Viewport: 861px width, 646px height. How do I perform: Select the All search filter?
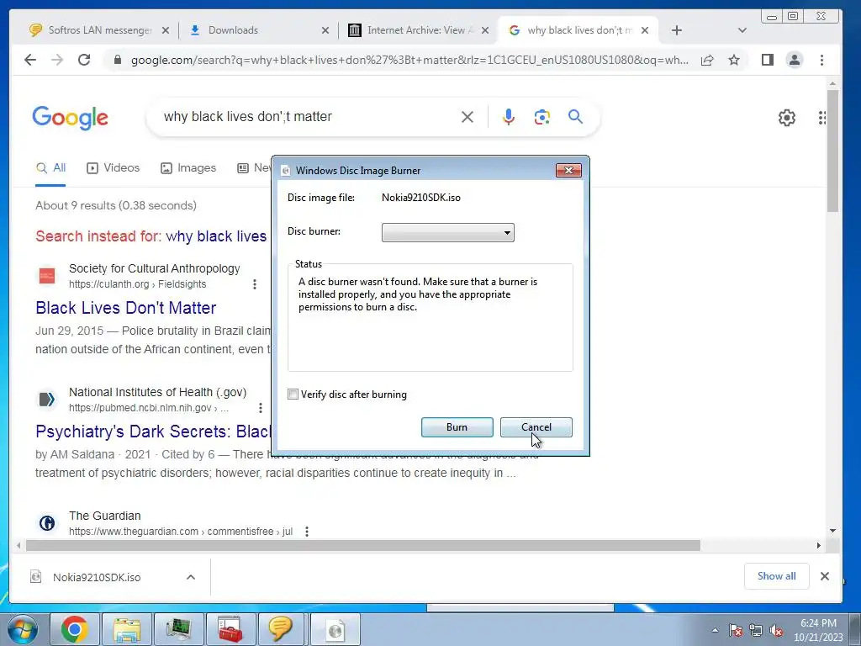[x=50, y=168]
